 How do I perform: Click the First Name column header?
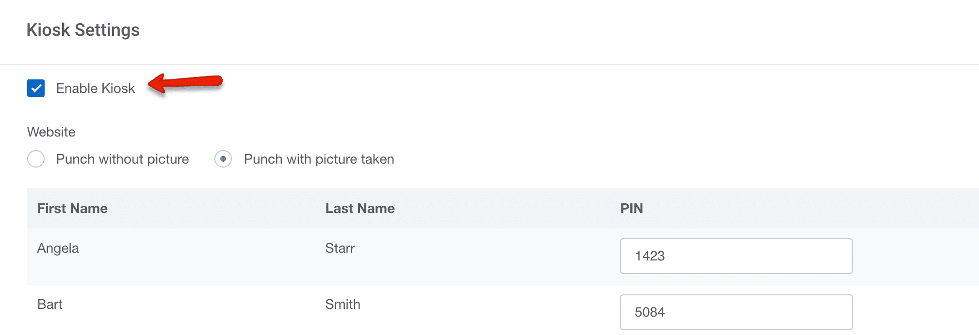tap(72, 208)
